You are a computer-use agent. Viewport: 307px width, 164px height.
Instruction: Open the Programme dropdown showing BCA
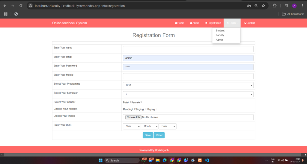[x=188, y=85]
